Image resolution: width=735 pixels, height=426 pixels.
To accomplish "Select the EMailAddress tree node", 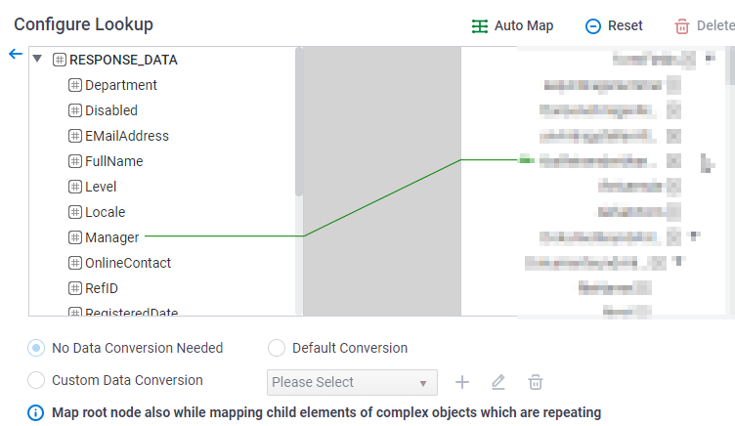I will pyautogui.click(x=126, y=136).
